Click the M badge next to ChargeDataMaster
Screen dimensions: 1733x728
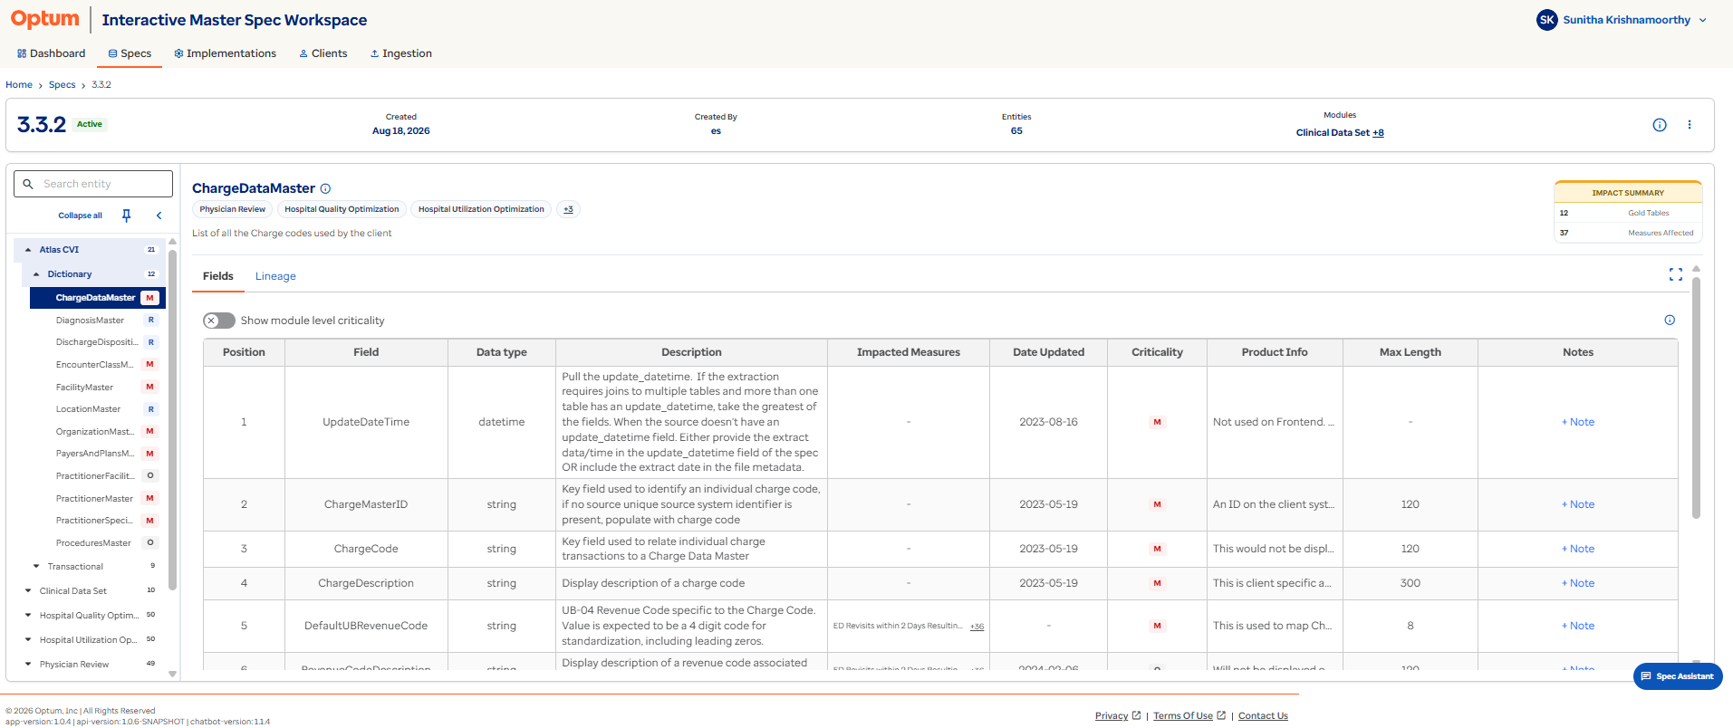coord(150,298)
